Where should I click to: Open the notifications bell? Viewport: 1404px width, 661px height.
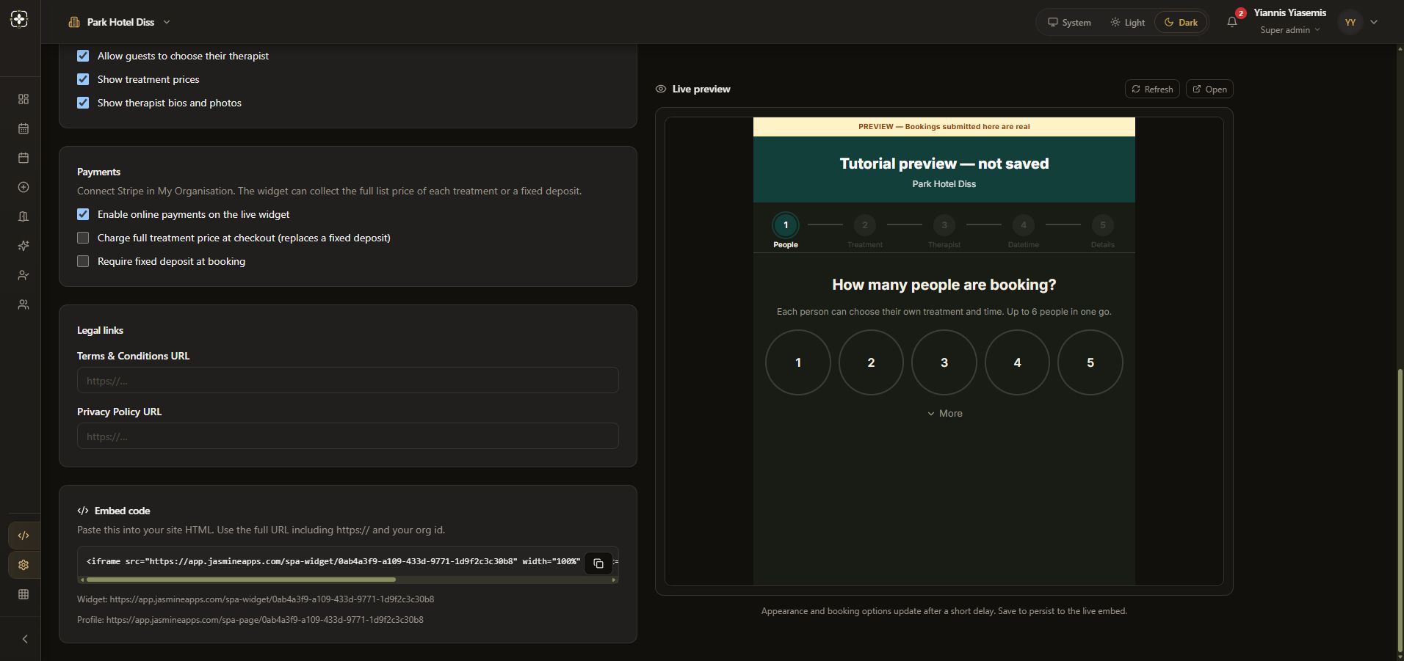coord(1232,22)
